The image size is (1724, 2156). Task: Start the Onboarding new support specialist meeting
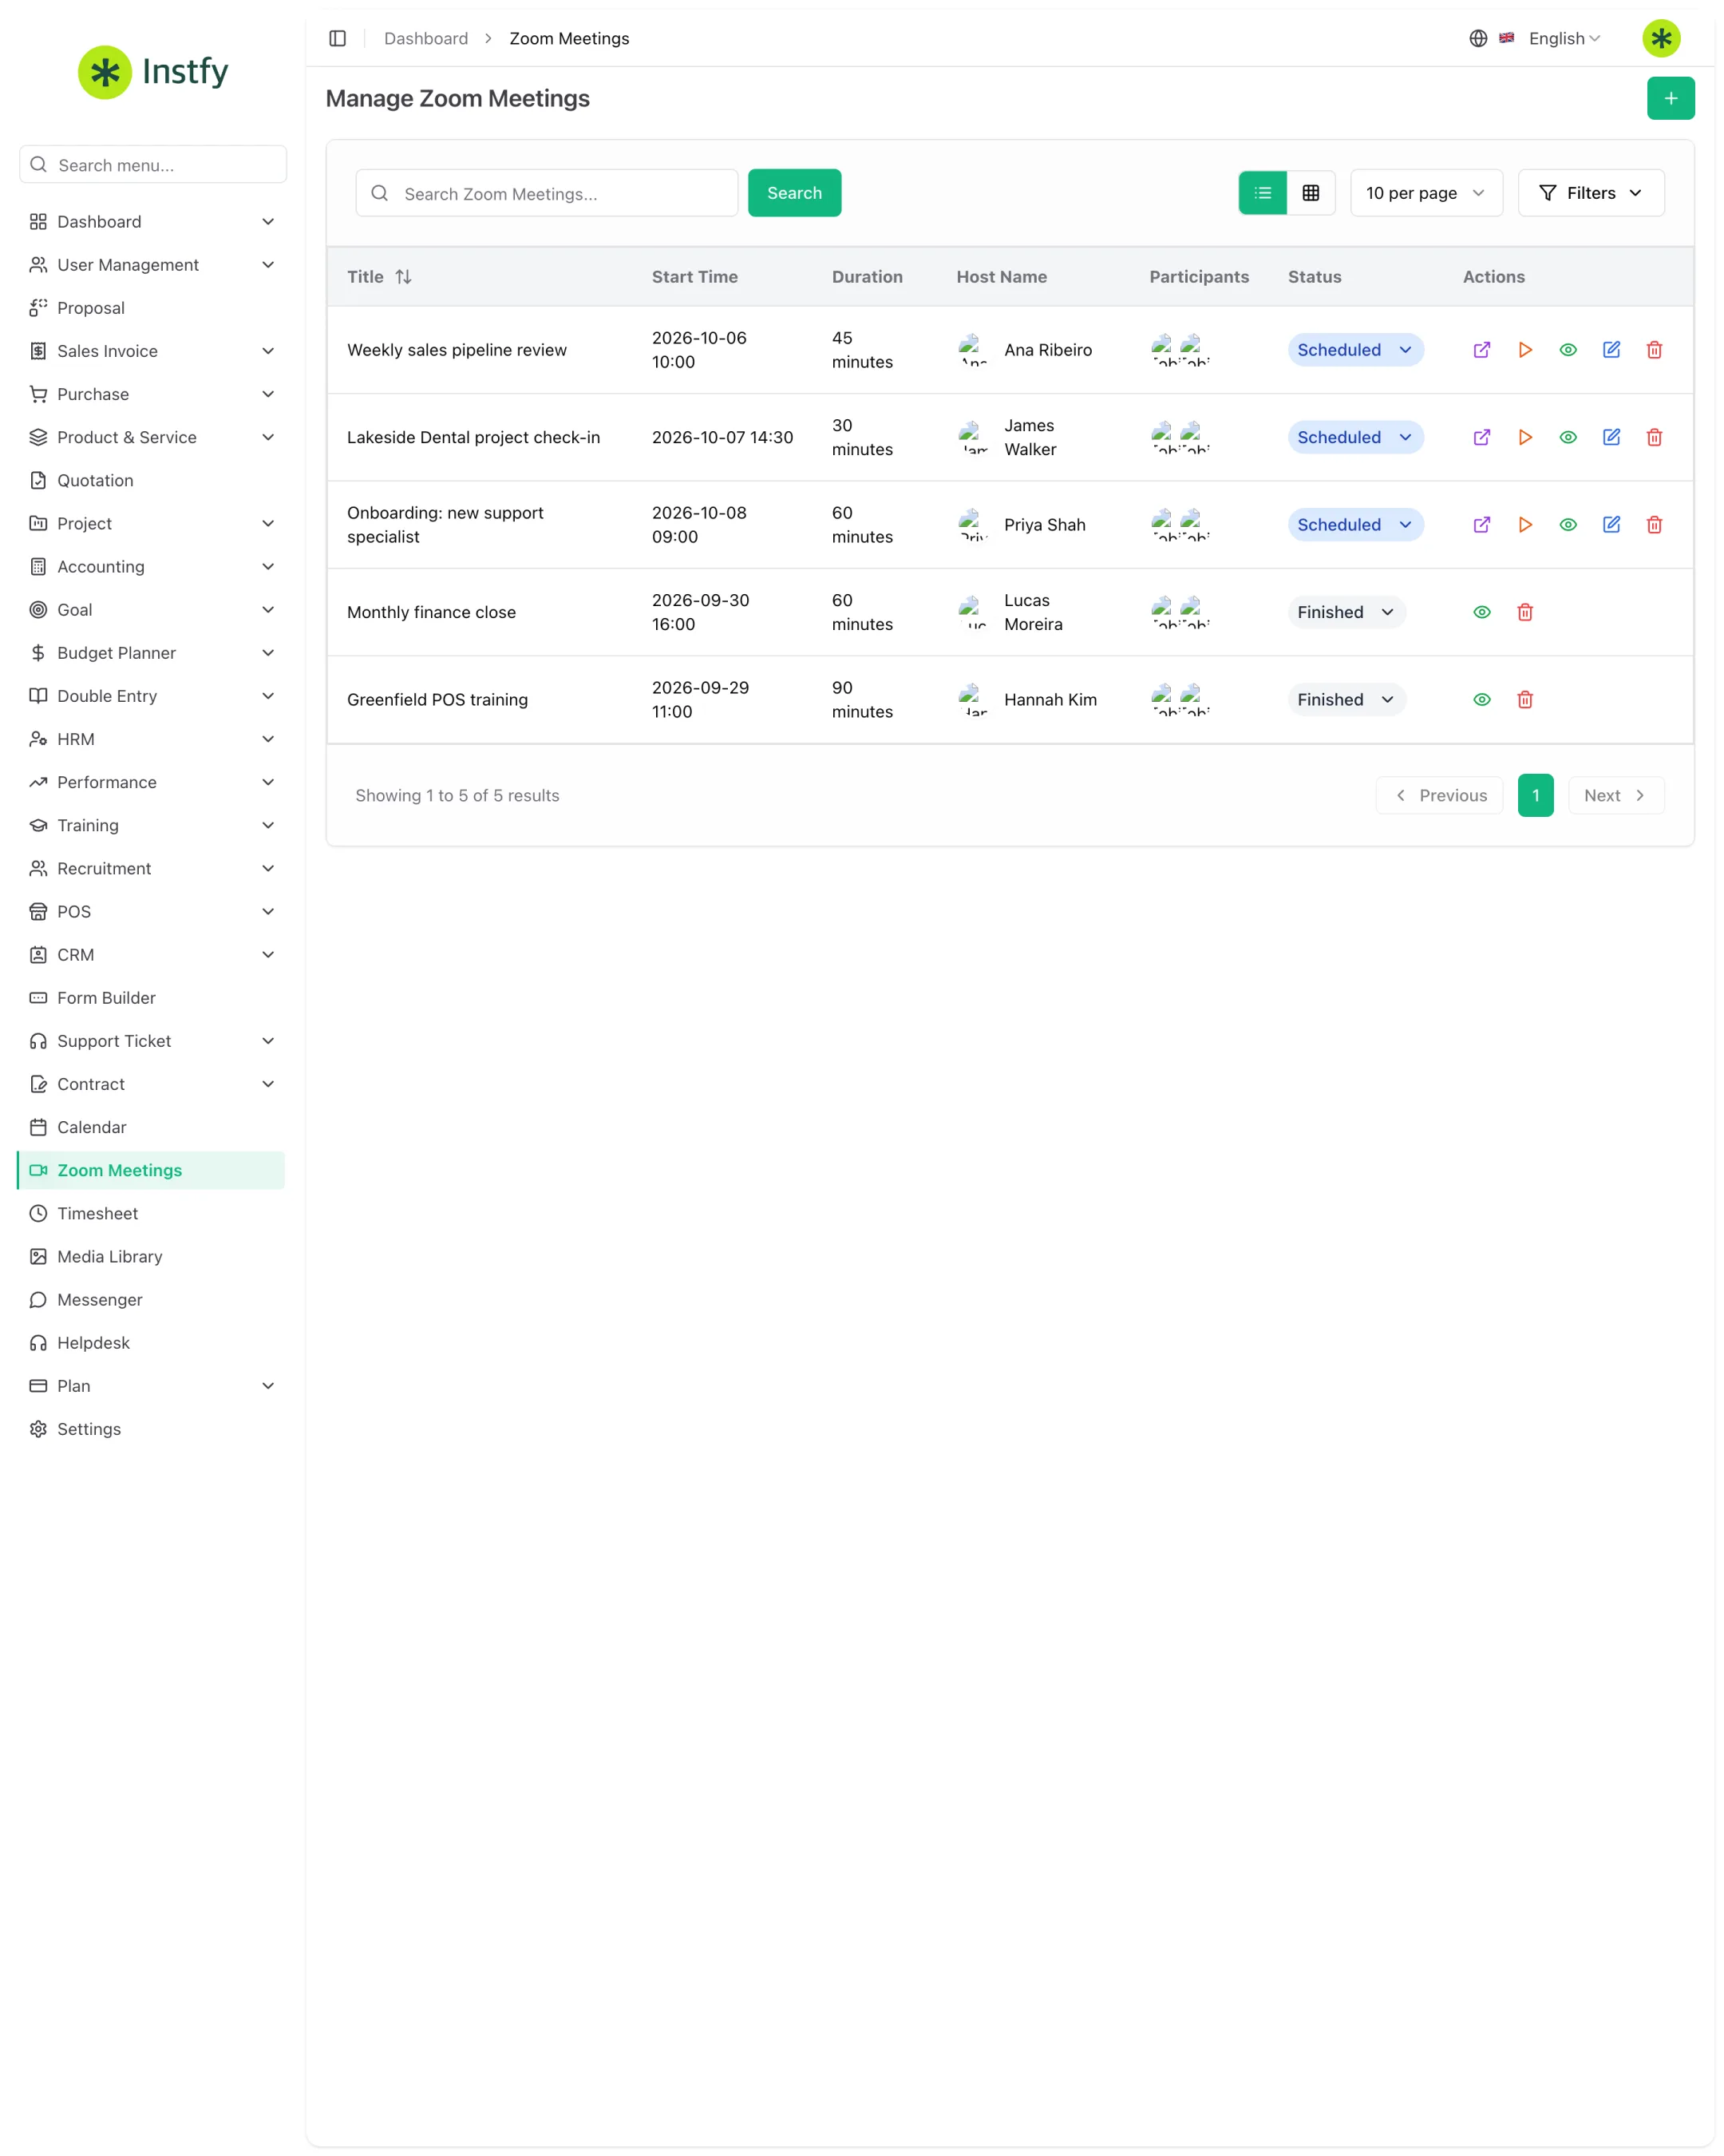coord(1524,525)
